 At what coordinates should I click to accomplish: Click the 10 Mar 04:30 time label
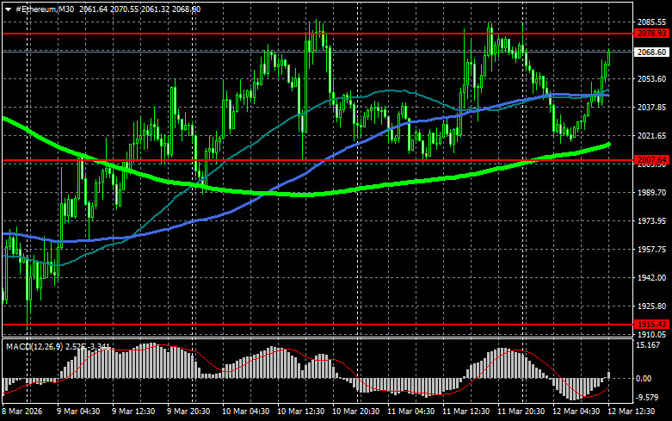(245, 412)
